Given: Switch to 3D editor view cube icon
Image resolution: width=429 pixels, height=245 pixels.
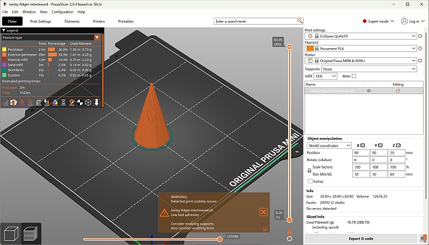Looking at the screenshot, I should [x=11, y=233].
